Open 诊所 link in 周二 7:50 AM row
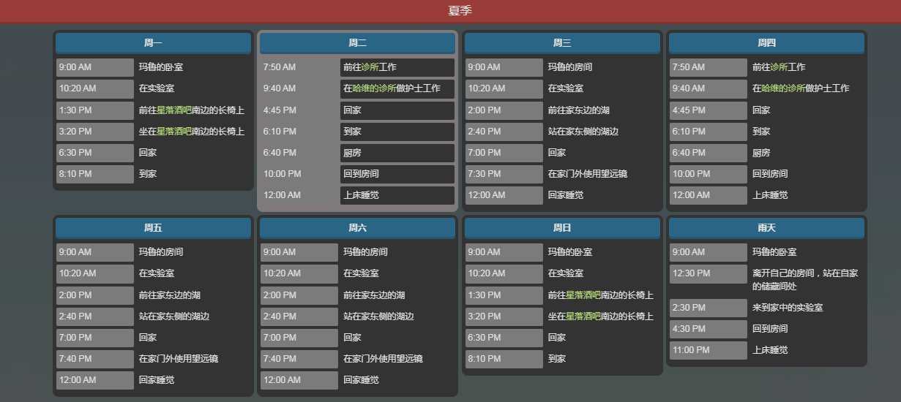This screenshot has height=402, width=901. [x=370, y=67]
